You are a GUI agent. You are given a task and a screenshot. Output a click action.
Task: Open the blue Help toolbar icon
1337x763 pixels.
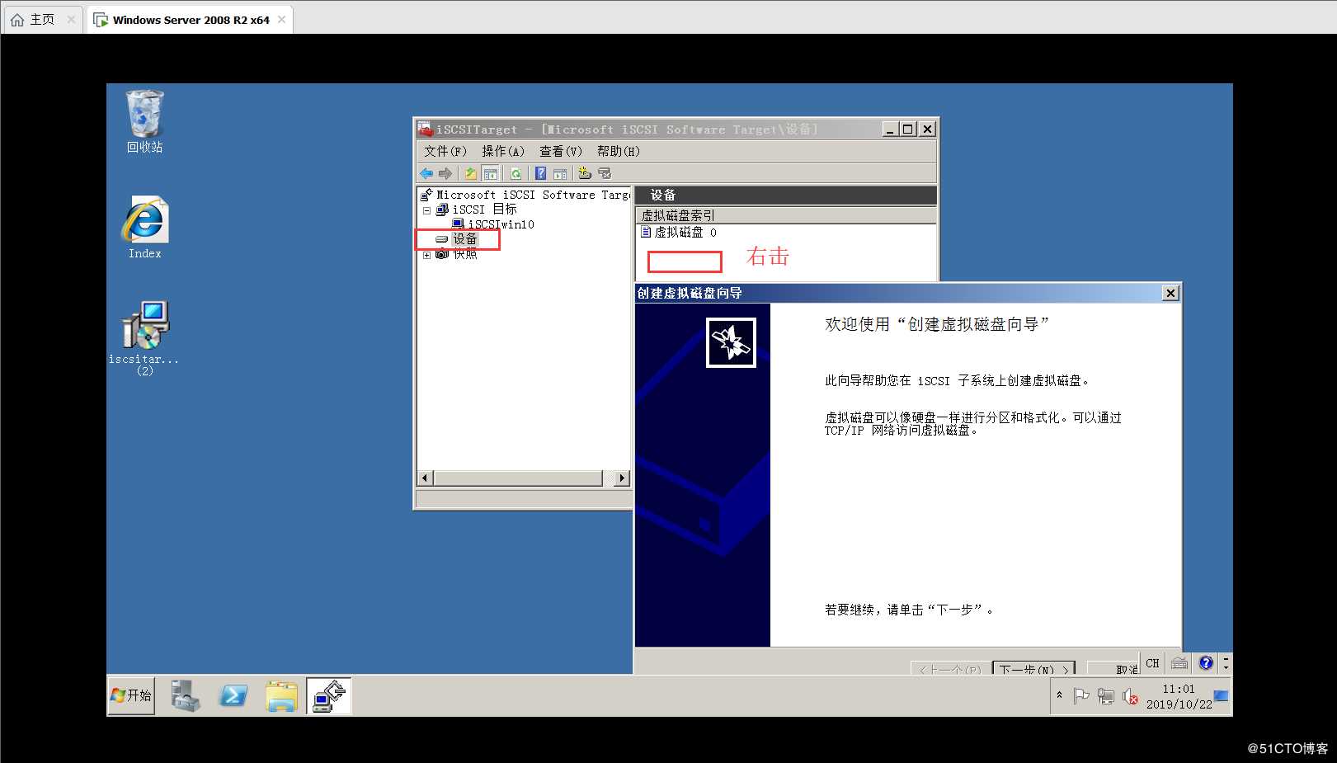tap(540, 173)
